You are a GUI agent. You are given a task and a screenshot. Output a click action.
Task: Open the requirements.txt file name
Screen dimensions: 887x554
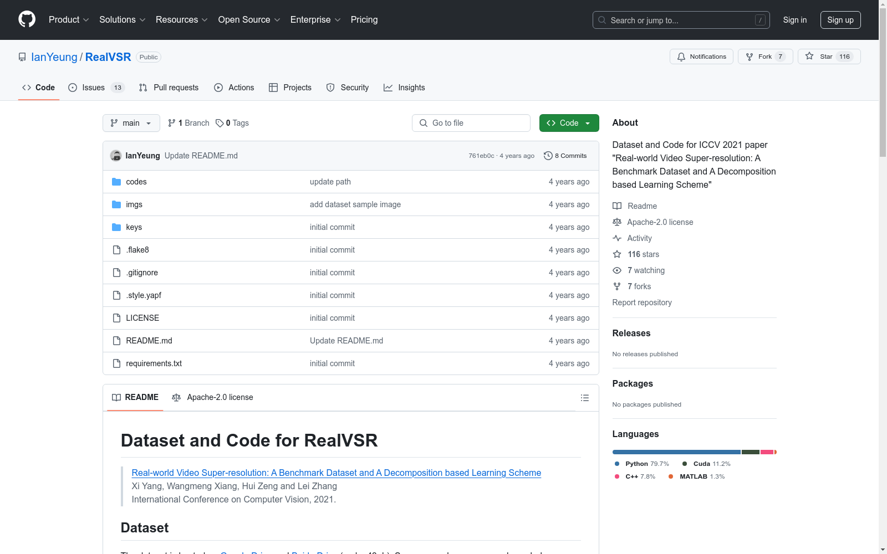tap(154, 363)
